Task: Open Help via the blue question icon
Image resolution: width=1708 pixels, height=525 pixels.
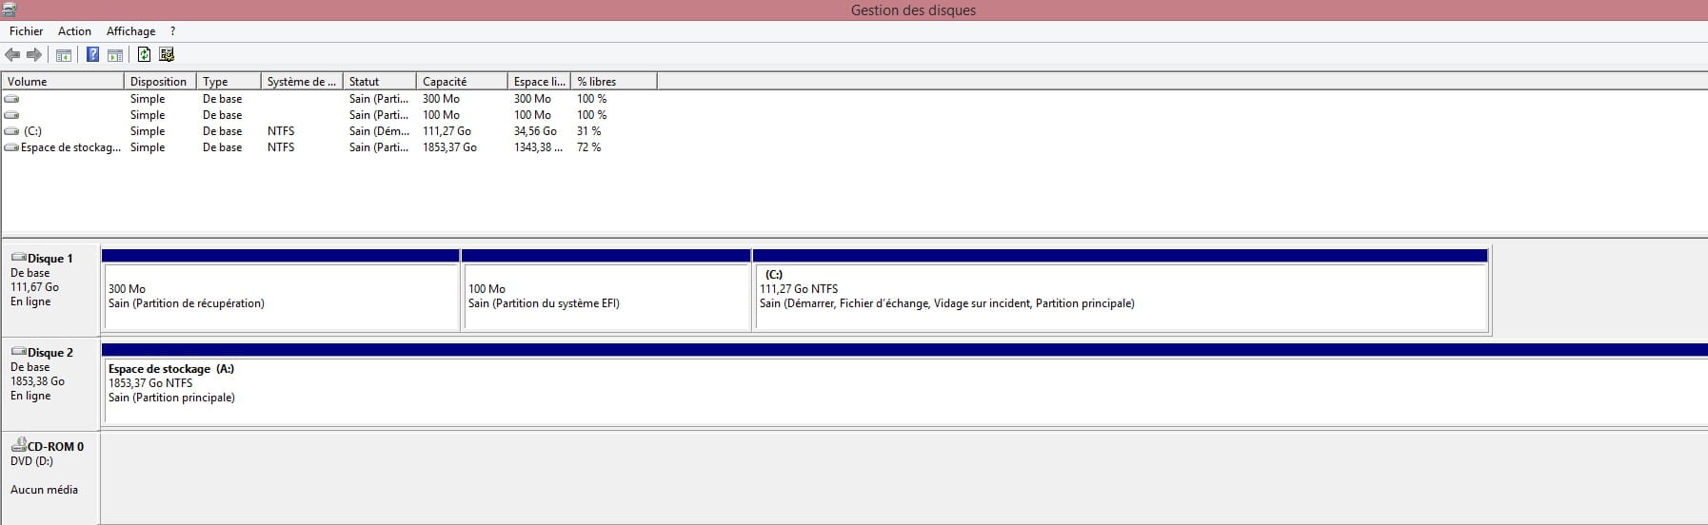Action: click(92, 55)
